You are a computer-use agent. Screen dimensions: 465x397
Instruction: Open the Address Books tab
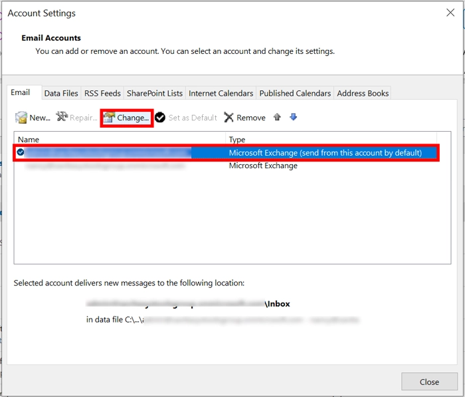[363, 94]
